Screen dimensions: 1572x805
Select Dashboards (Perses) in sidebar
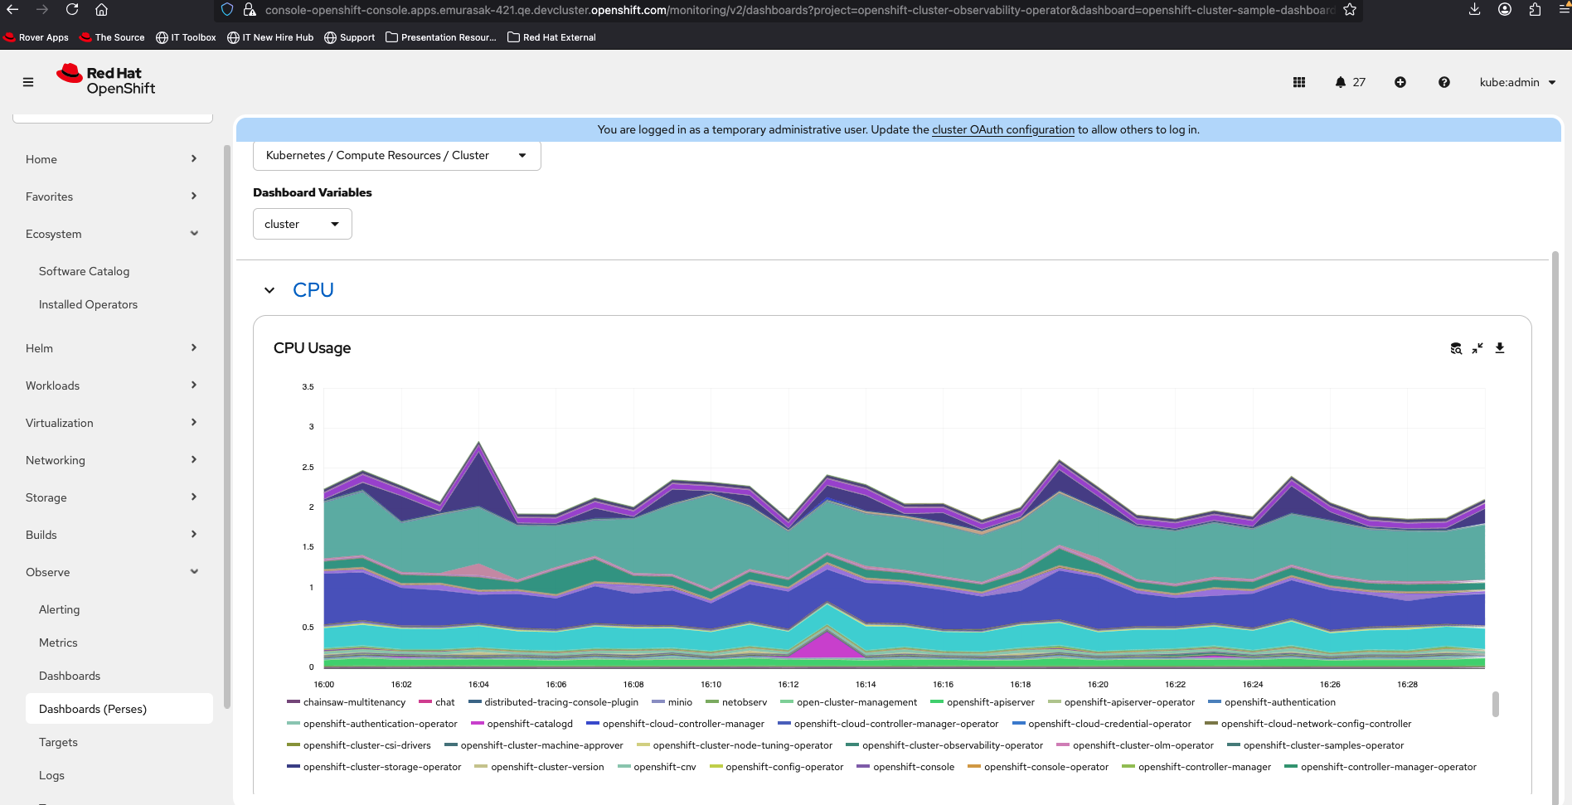coord(93,709)
